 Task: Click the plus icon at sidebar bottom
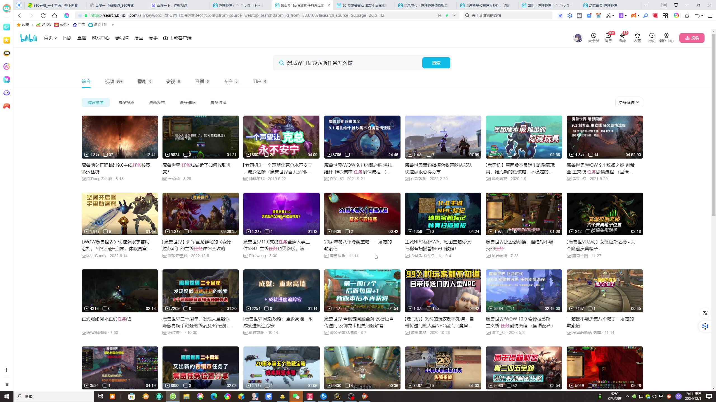tap(6, 370)
